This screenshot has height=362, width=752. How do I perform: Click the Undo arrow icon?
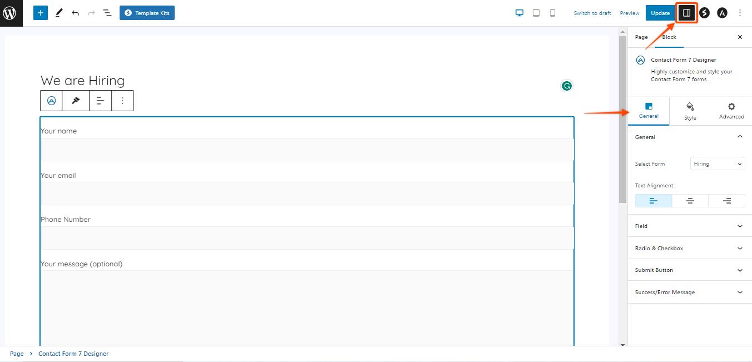[x=75, y=13]
